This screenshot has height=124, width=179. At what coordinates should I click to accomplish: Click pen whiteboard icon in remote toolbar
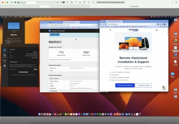93,2
